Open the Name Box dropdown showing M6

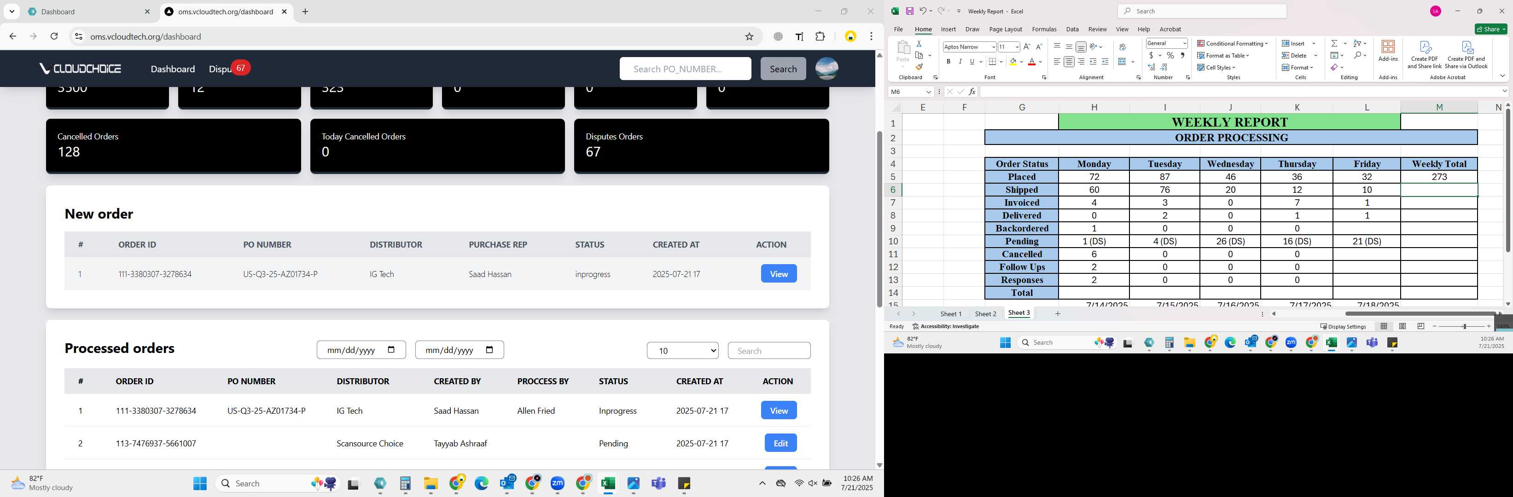pyautogui.click(x=929, y=92)
